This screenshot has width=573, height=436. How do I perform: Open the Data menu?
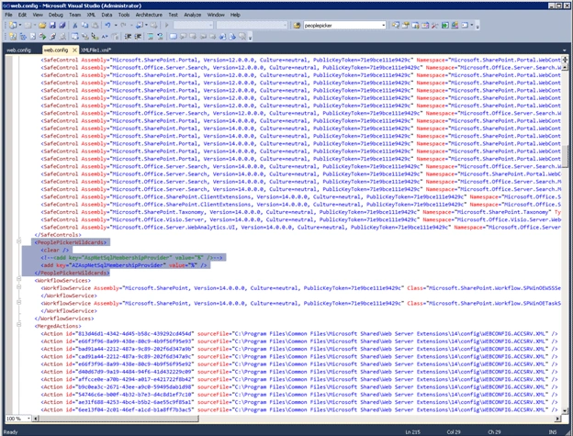point(107,15)
